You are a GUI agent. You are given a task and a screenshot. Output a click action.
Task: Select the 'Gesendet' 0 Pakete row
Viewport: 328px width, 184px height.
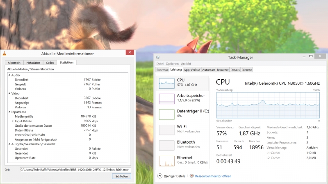tap(68, 149)
